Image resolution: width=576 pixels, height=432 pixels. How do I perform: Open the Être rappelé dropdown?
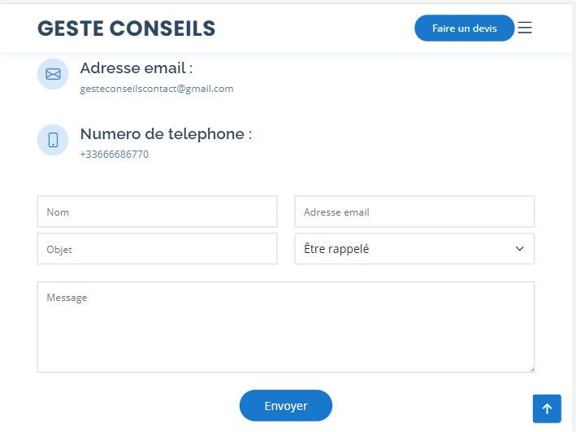pos(414,249)
